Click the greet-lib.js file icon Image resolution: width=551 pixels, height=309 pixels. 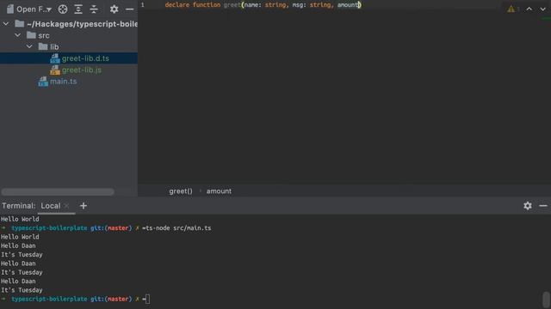pyautogui.click(x=55, y=70)
